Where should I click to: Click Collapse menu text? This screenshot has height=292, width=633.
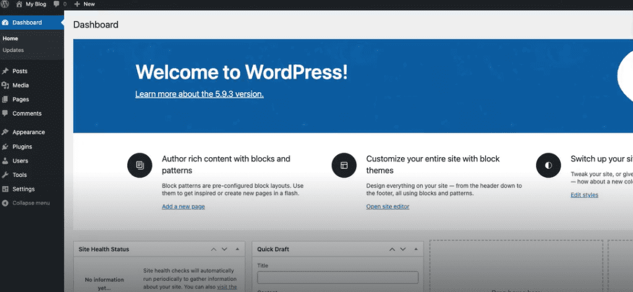[x=31, y=203]
